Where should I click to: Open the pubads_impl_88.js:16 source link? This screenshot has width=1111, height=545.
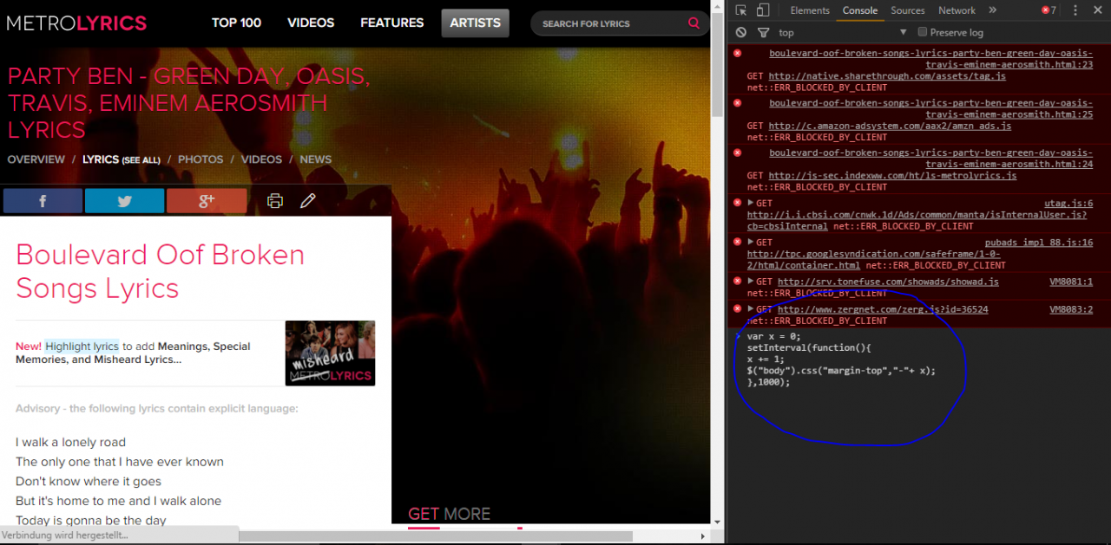pos(1039,243)
